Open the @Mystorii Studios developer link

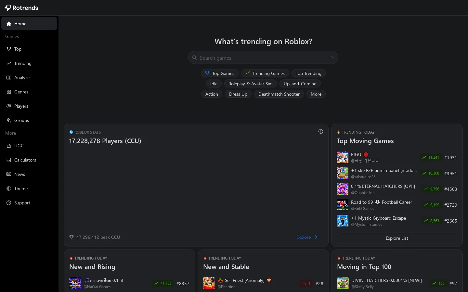[367, 225]
